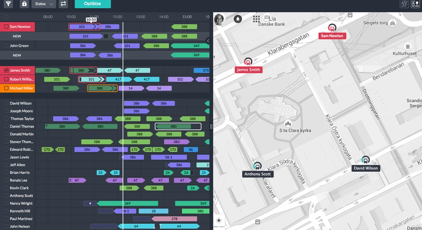Check the Sam Newton checkbox
The height and width of the screenshot is (230, 422).
(6, 26)
